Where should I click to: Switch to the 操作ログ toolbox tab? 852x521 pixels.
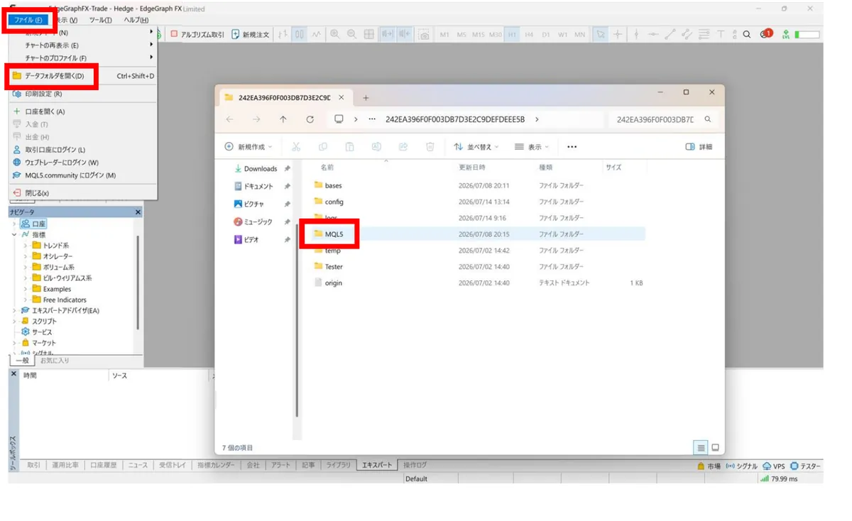[x=415, y=465]
